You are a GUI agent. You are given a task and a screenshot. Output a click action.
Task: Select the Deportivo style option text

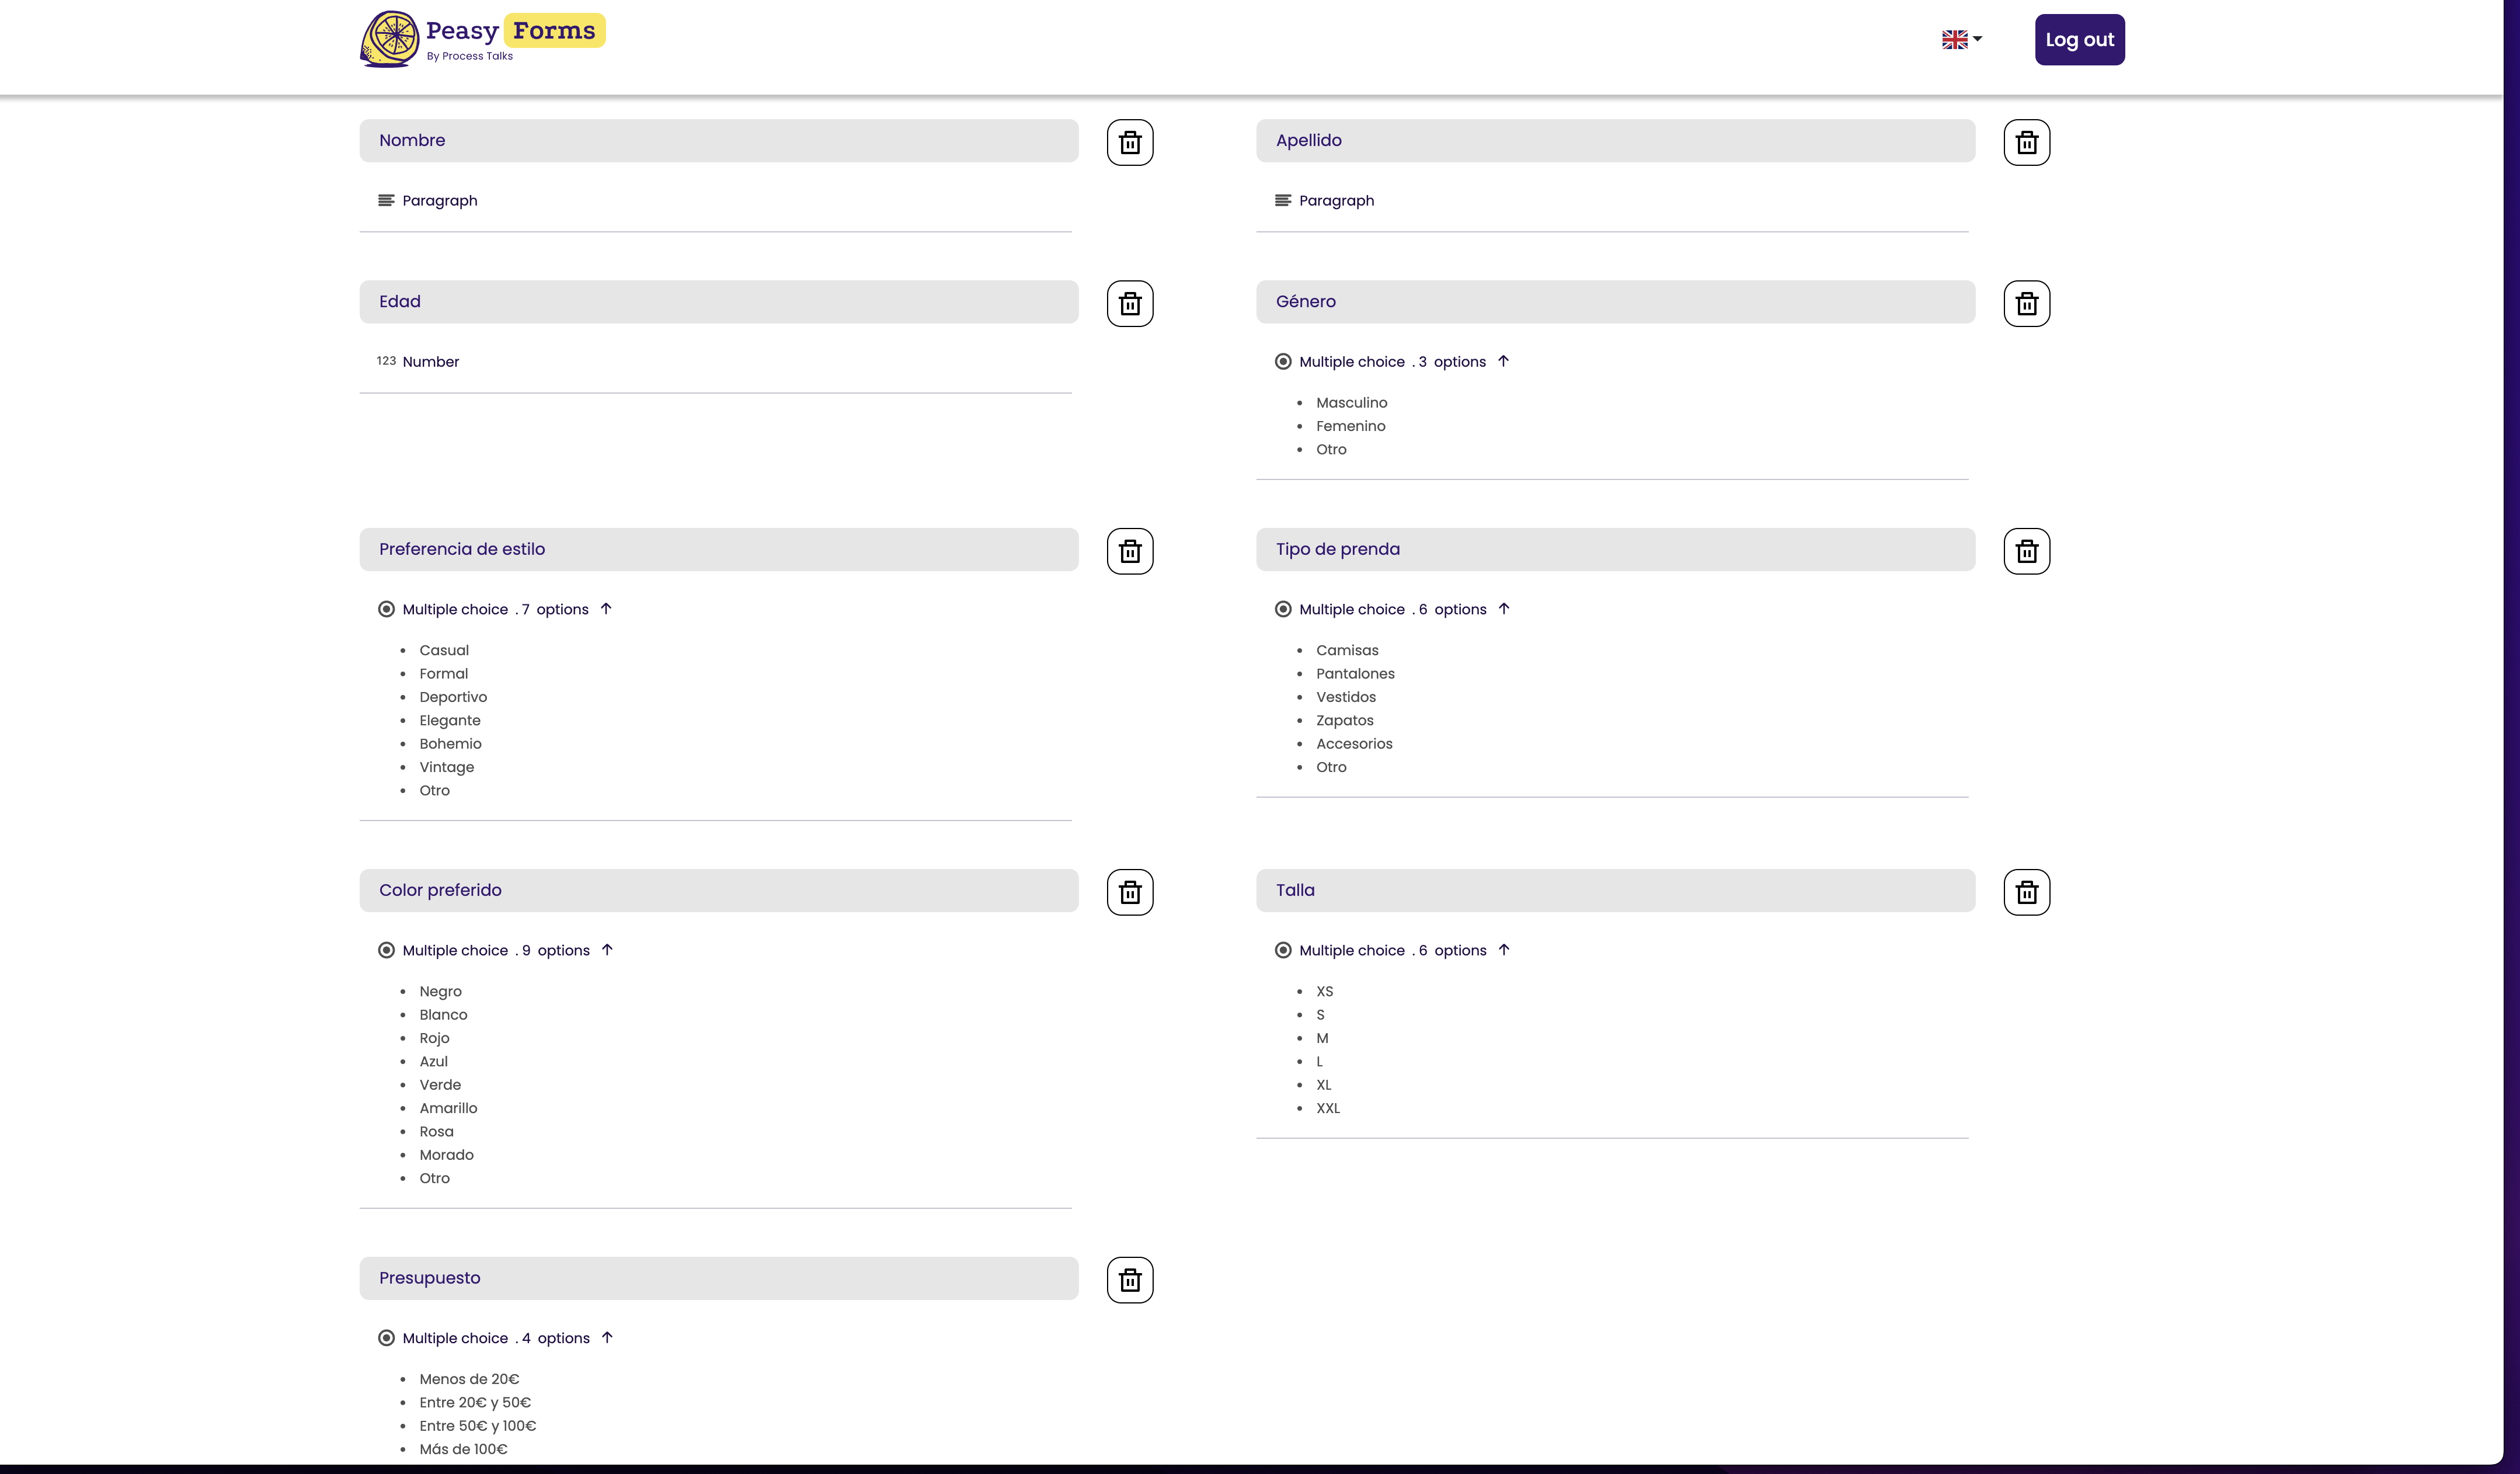453,697
